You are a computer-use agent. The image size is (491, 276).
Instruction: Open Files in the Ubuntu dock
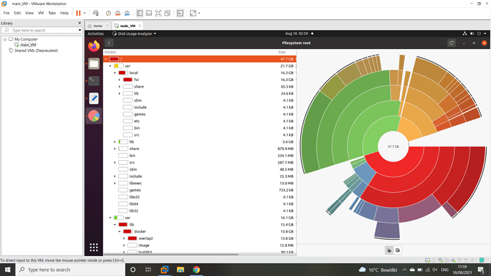click(94, 63)
